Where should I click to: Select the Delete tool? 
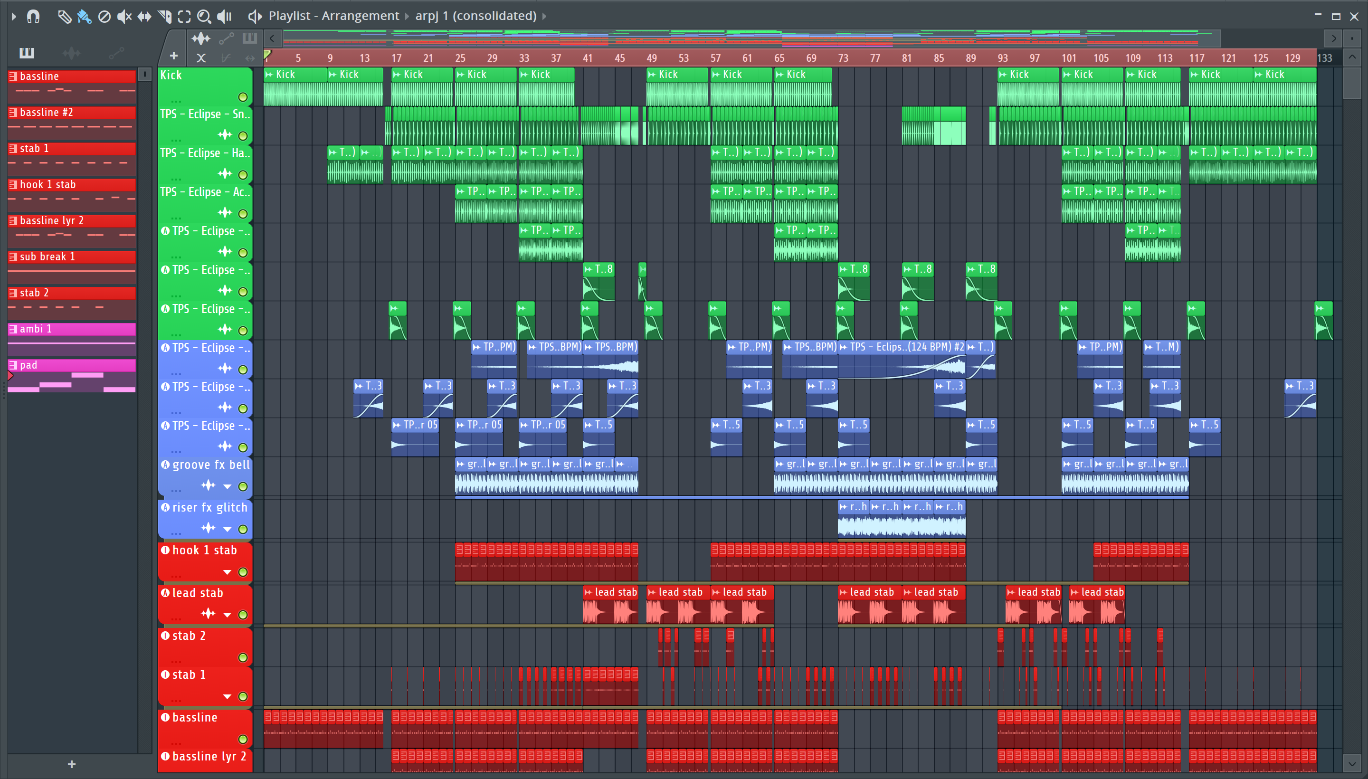tap(104, 17)
